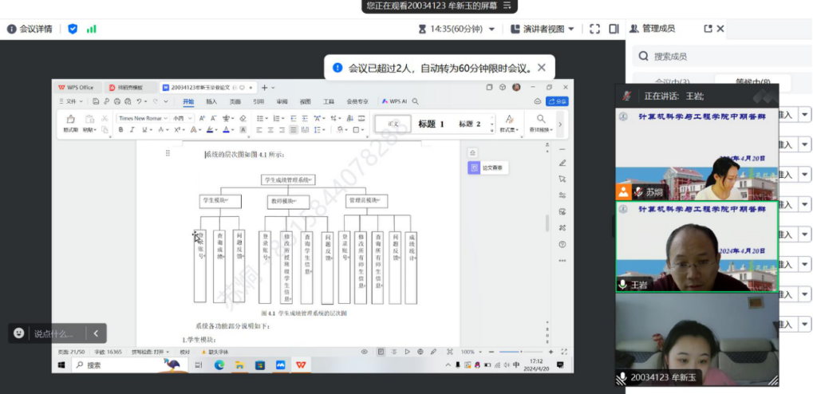
Task: Click the 搜索成员 search field
Action: click(x=718, y=57)
